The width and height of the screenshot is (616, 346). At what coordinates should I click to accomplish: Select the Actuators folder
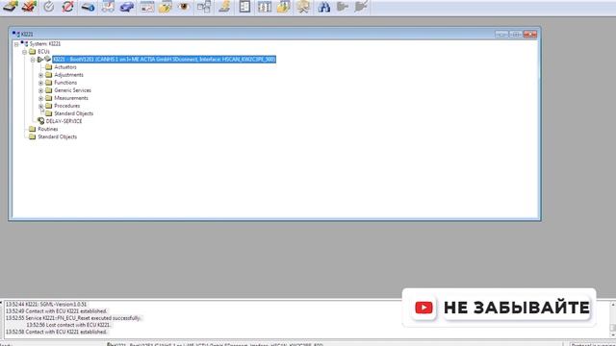65,67
